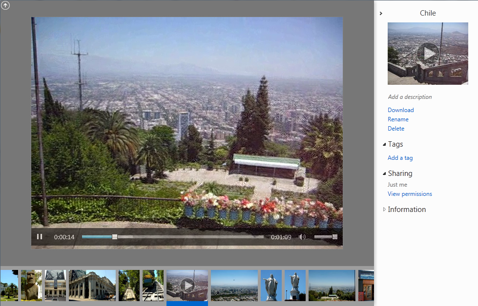
Task: Click Add a description field
Action: pyautogui.click(x=410, y=97)
